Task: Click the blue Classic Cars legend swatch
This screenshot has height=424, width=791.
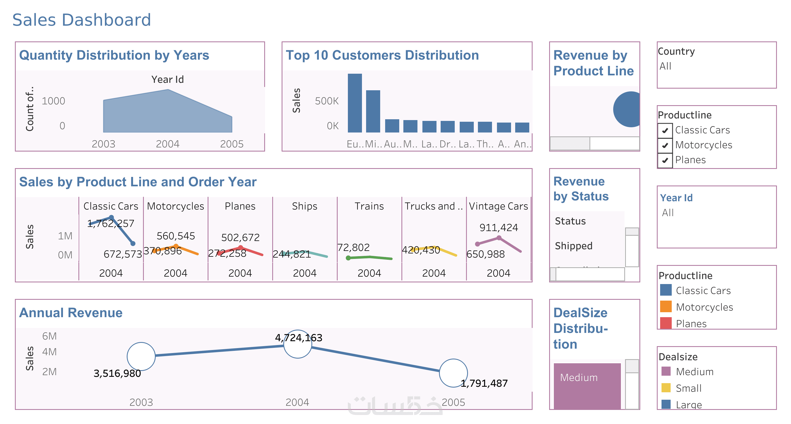Action: 666,290
